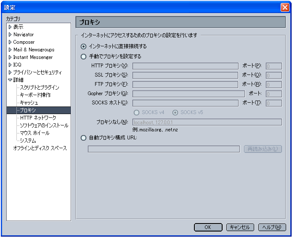Select the Composer category label
This screenshot has width=292, height=237.
click(x=24, y=42)
